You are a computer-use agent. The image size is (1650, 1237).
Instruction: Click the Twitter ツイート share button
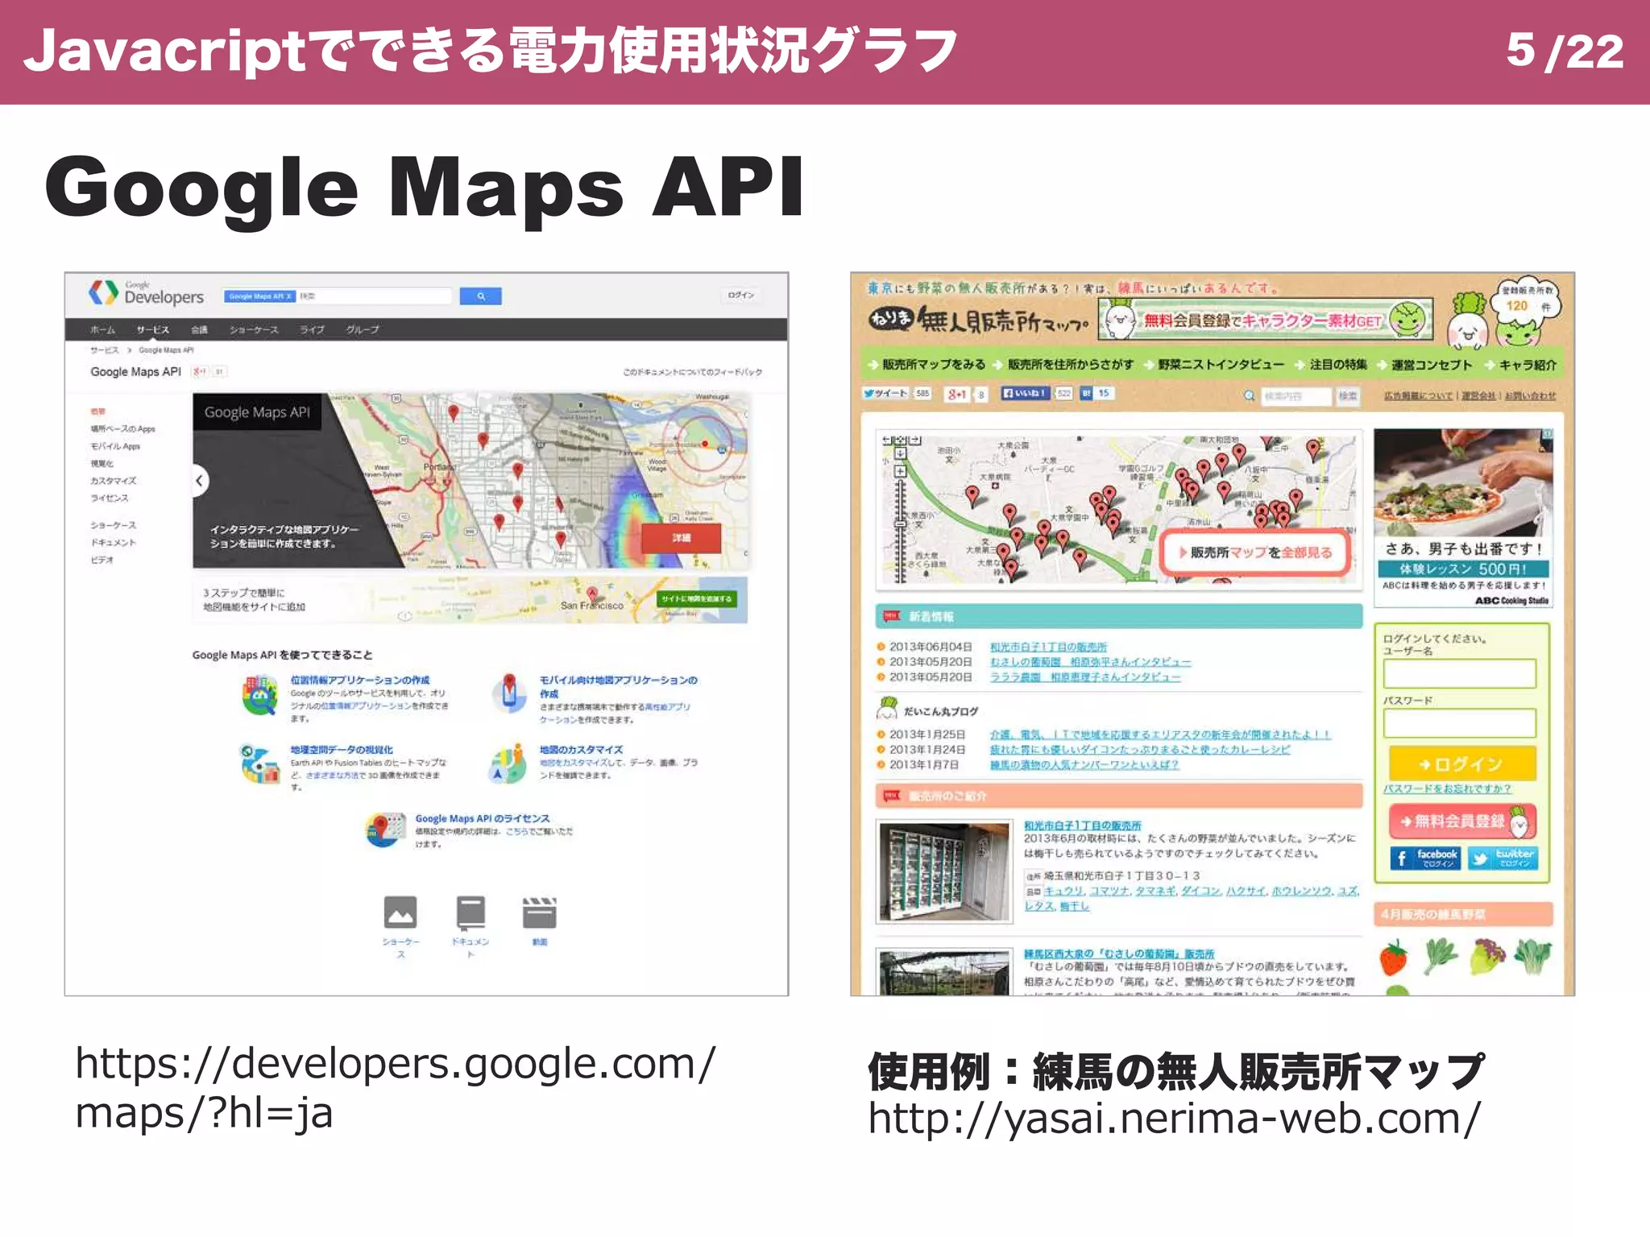(x=886, y=394)
